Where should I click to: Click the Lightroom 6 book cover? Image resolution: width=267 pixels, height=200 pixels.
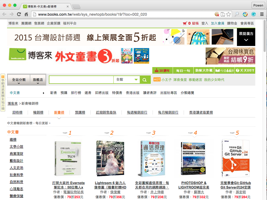[x=110, y=158]
